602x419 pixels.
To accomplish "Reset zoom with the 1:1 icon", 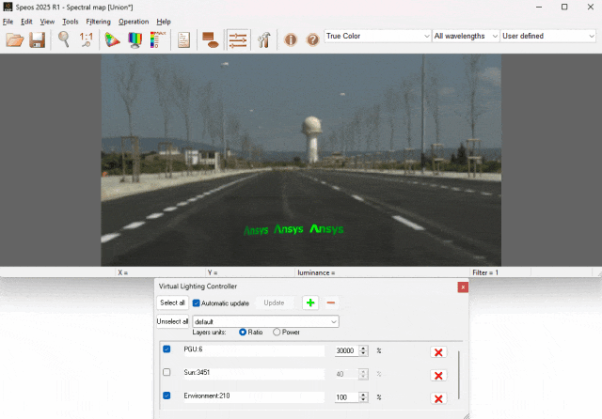I will tap(87, 39).
